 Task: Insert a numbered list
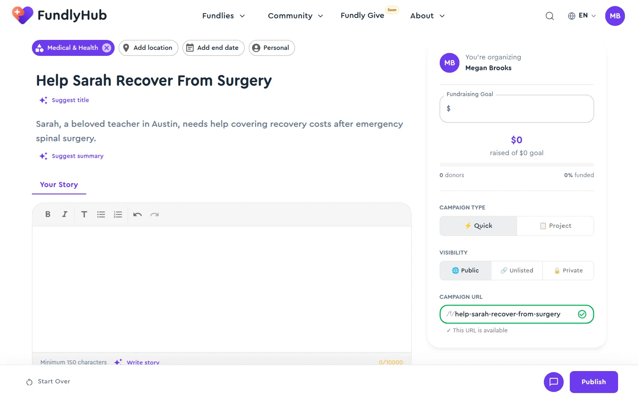tap(118, 214)
